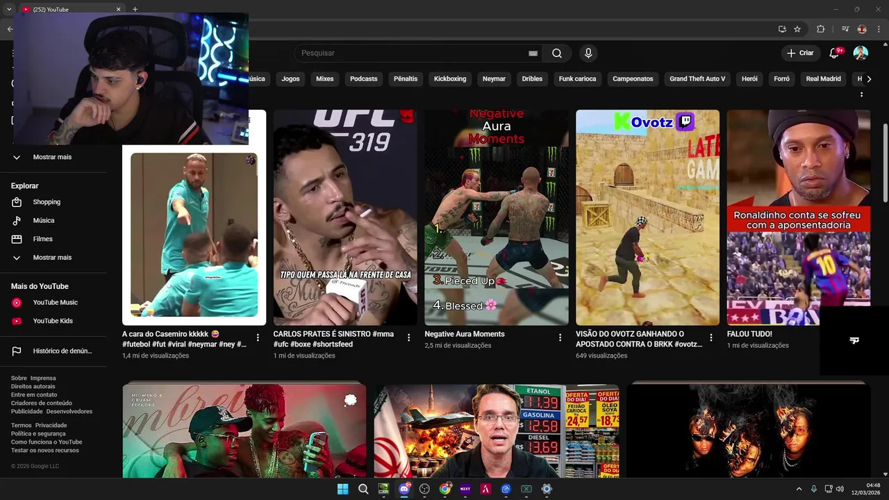The image size is (889, 500).
Task: Open Discord from the taskbar
Action: click(x=404, y=489)
